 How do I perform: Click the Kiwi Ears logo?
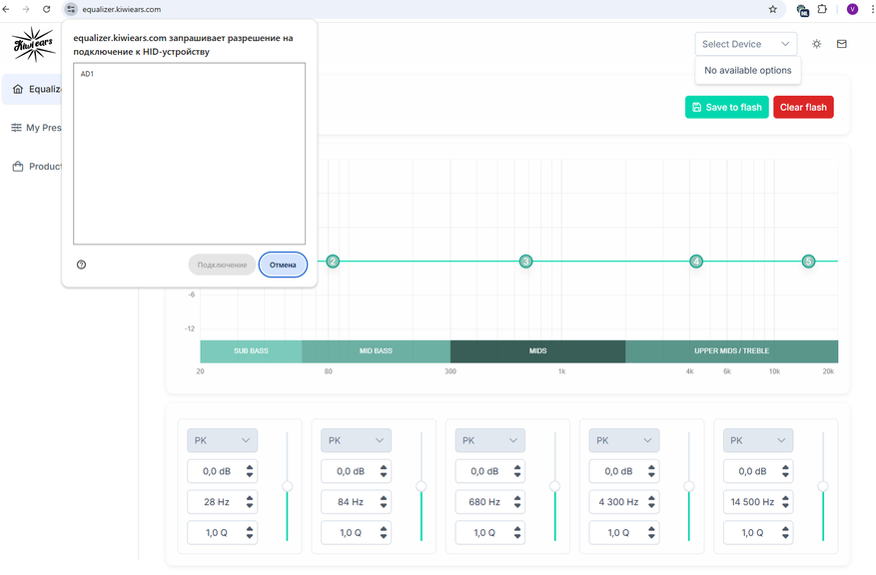(34, 44)
